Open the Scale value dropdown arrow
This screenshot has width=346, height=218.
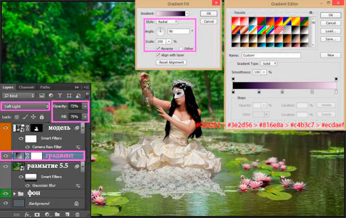point(169,42)
